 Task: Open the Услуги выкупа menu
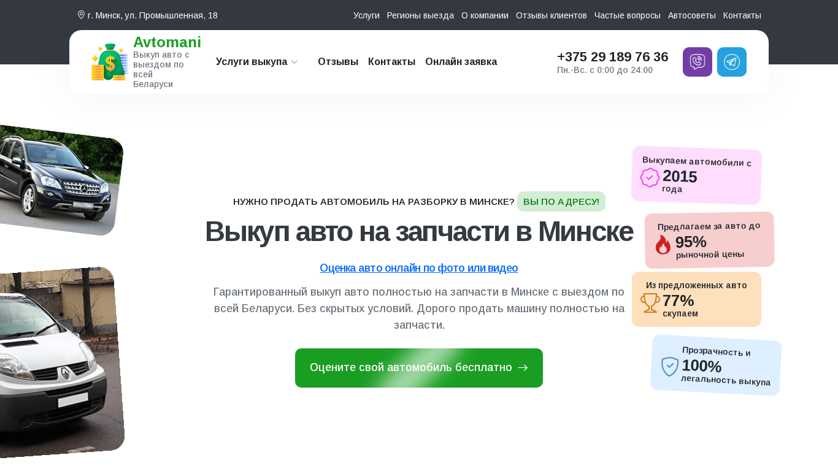point(257,62)
